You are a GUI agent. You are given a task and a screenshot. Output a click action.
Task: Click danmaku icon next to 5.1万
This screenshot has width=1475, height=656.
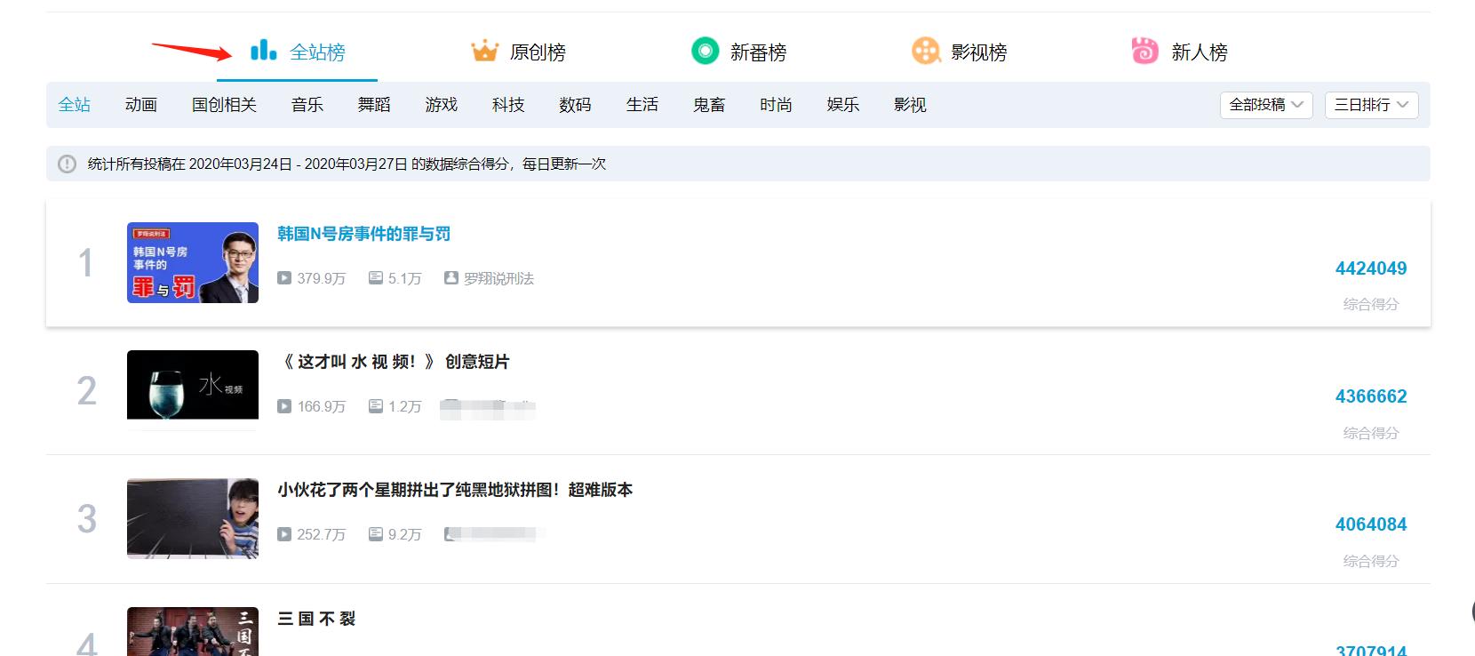point(376,278)
